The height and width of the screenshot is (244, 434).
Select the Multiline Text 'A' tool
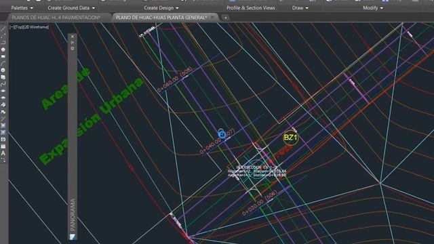click(x=3, y=153)
